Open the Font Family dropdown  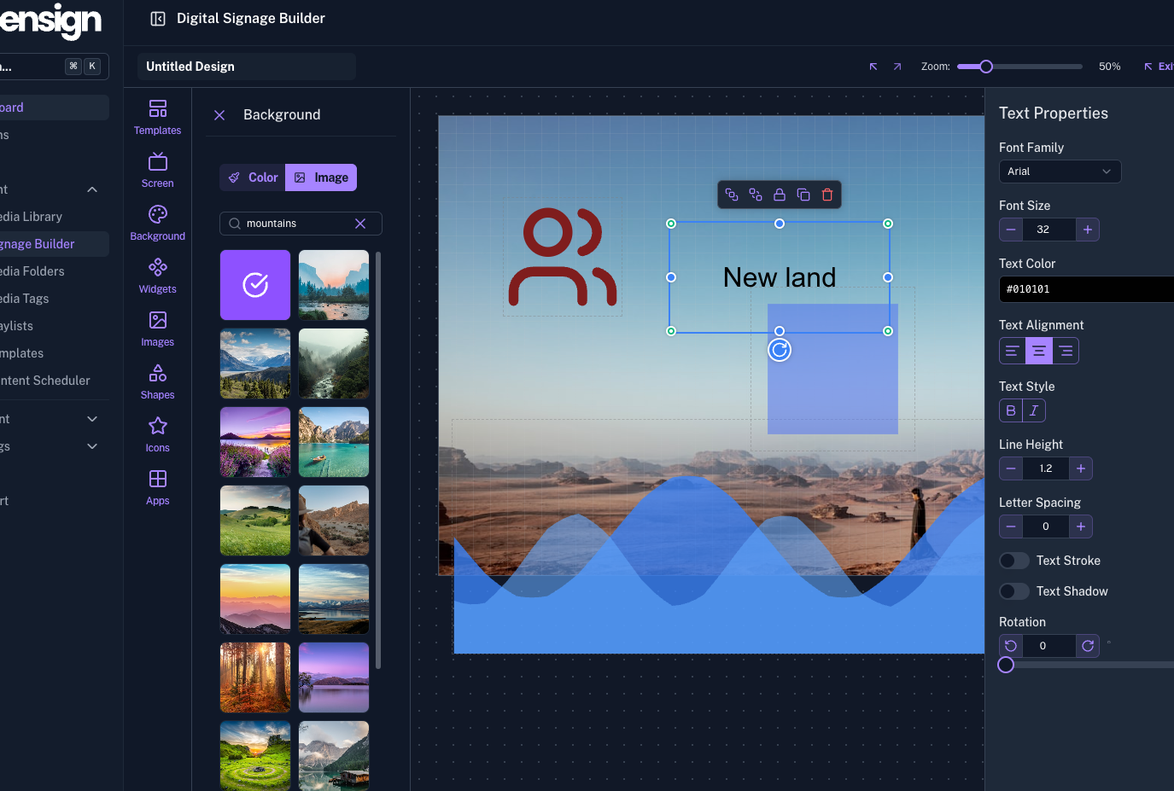(x=1060, y=172)
